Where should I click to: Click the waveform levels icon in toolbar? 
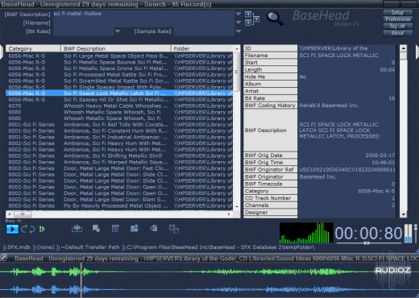point(77,229)
